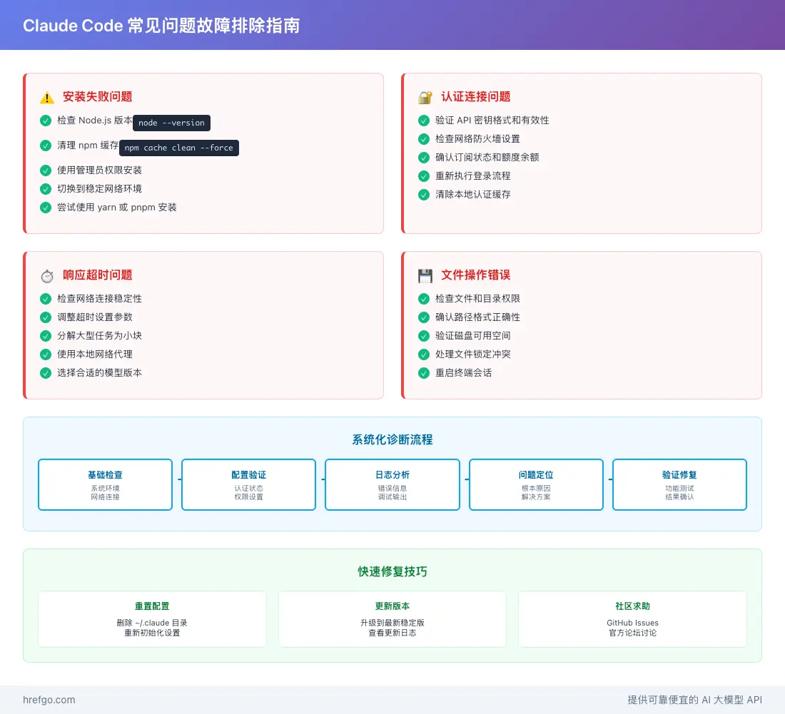
Task: Open the 重置配置 quick fix card
Action: click(x=152, y=619)
